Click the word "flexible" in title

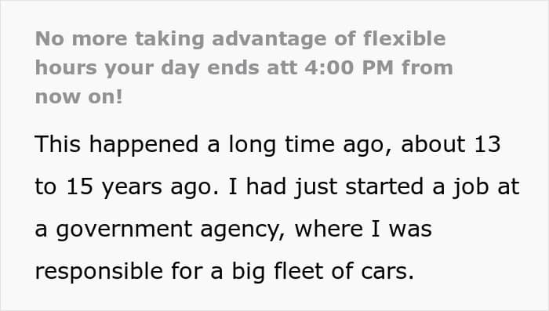[x=405, y=38]
